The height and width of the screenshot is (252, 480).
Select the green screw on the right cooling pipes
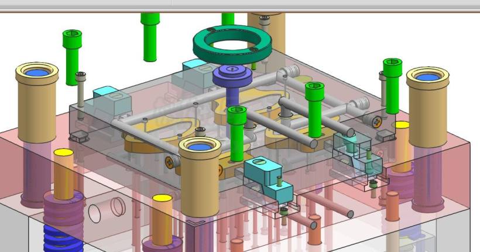(x=315, y=110)
